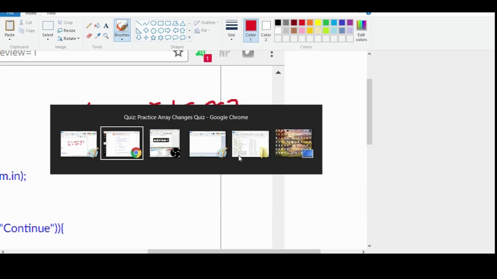Choose the Oval shape
Viewport: 497px width, 279px height.
tap(153, 23)
